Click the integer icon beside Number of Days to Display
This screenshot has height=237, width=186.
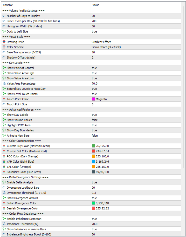[x=4, y=16]
